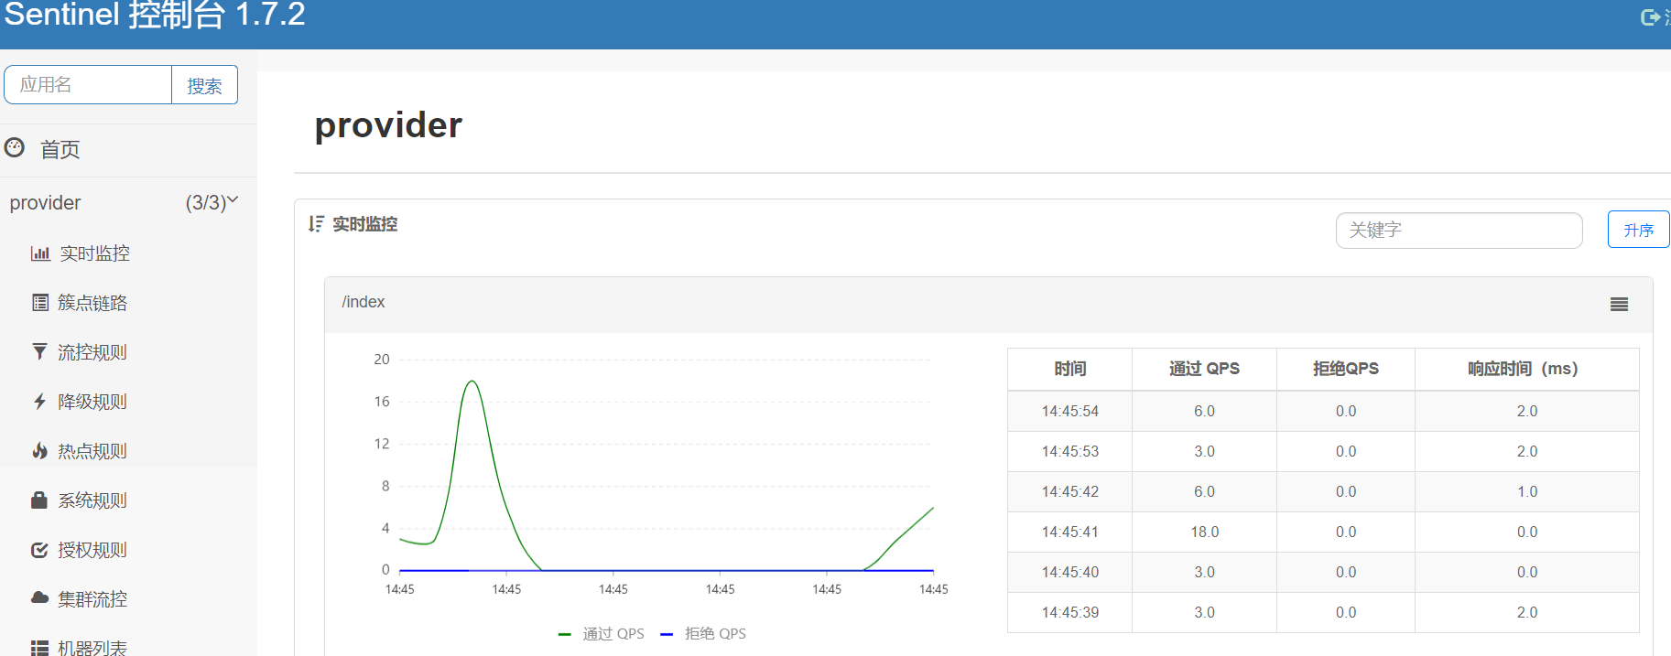This screenshot has width=1671, height=656.
Task: Open 热点规则 hotspot rules
Action: [x=92, y=451]
